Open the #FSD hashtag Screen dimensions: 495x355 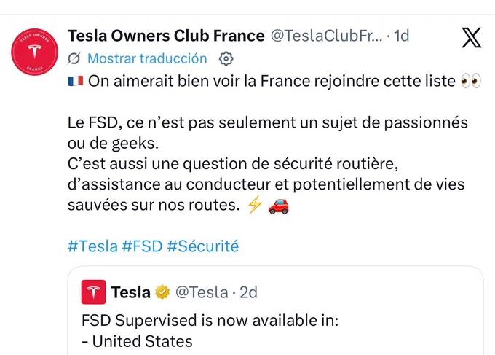coord(143,246)
